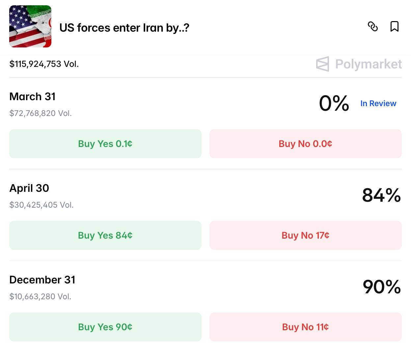Click the 0% probability for March 31
The height and width of the screenshot is (352, 411).
[x=334, y=103]
